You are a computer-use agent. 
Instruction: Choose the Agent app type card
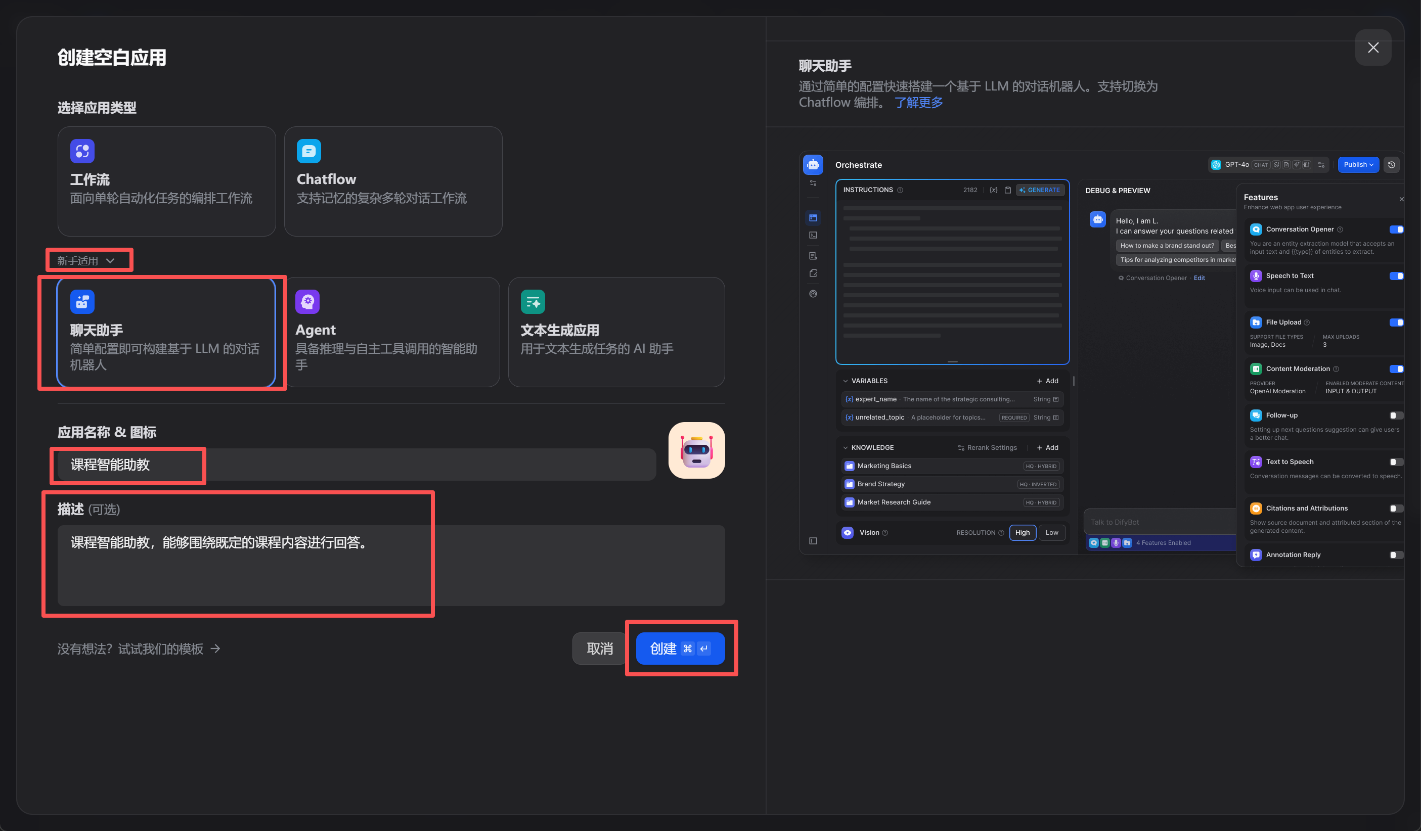pos(391,332)
